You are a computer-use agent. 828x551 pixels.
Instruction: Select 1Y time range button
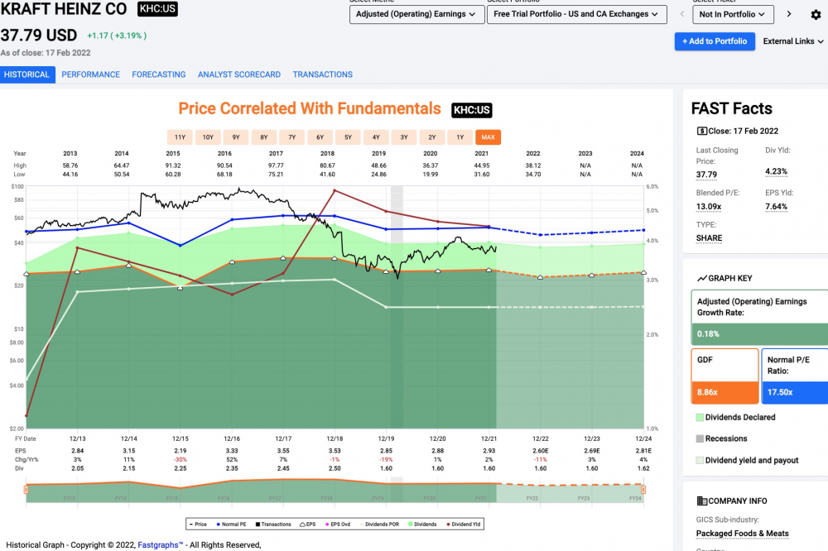pos(460,137)
